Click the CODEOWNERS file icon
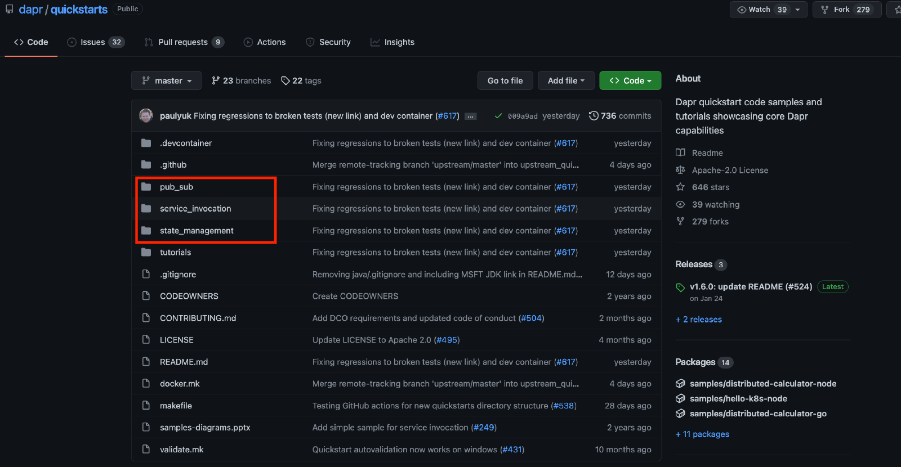Screen dimensions: 901x467 tap(146, 296)
